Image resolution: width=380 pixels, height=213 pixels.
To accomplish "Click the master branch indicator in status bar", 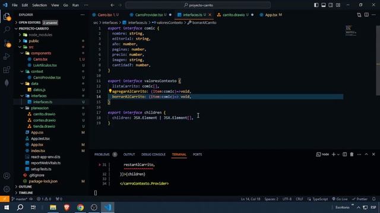I will pos(20,199).
